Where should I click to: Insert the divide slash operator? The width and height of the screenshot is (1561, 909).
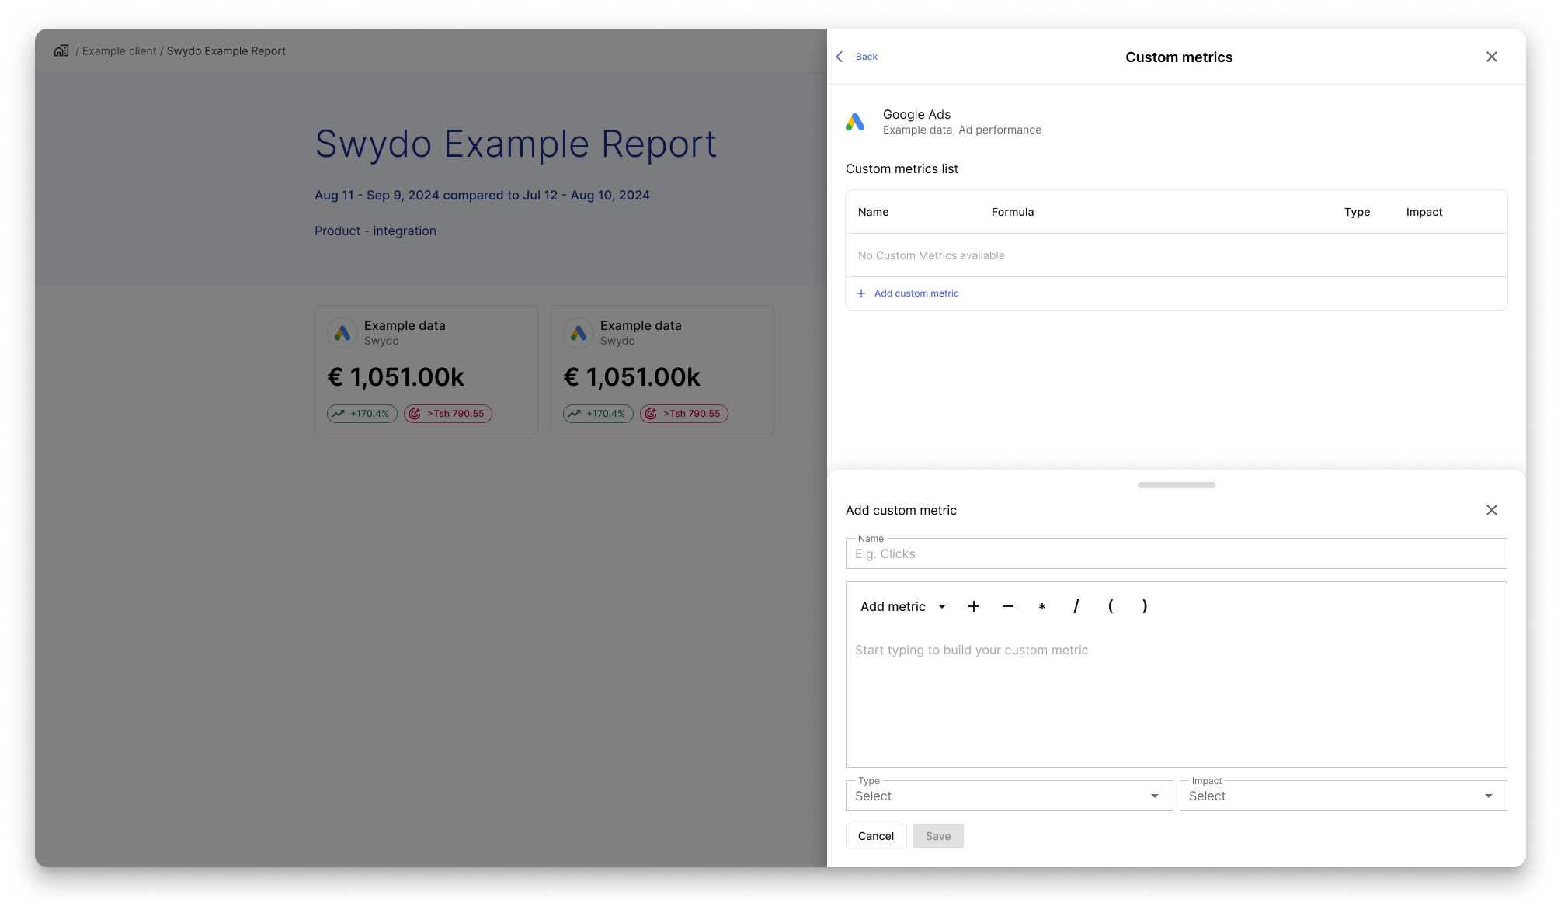1076,606
